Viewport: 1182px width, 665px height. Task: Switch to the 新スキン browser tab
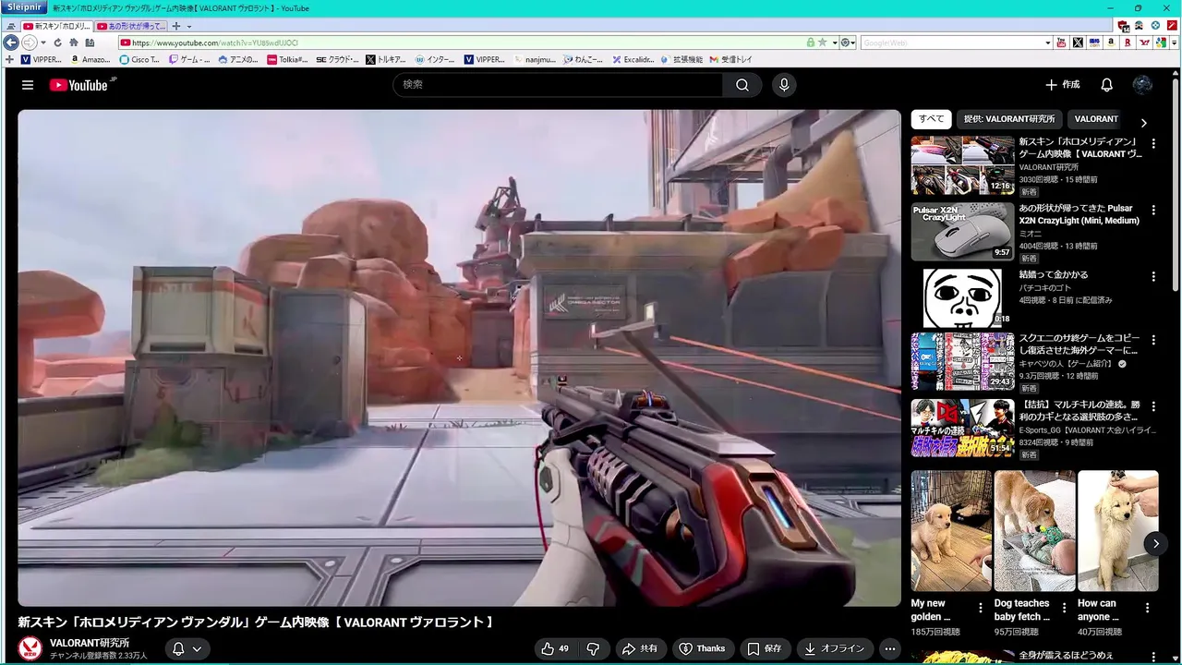pyautogui.click(x=56, y=26)
